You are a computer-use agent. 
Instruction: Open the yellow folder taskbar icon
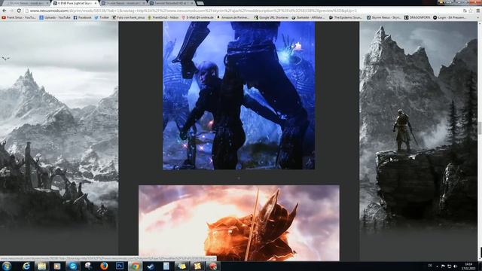pyautogui.click(x=182, y=266)
